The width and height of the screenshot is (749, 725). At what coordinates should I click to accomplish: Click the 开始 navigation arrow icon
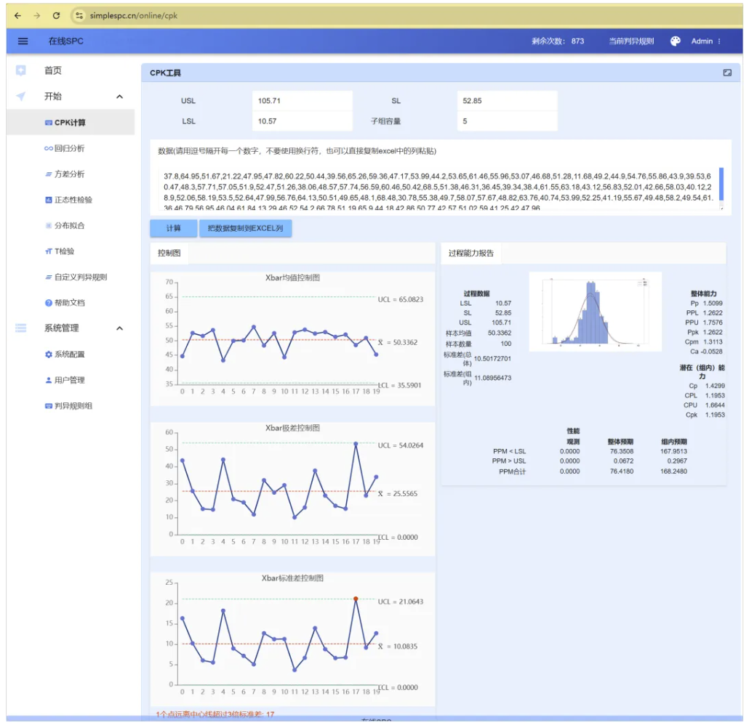[21, 97]
